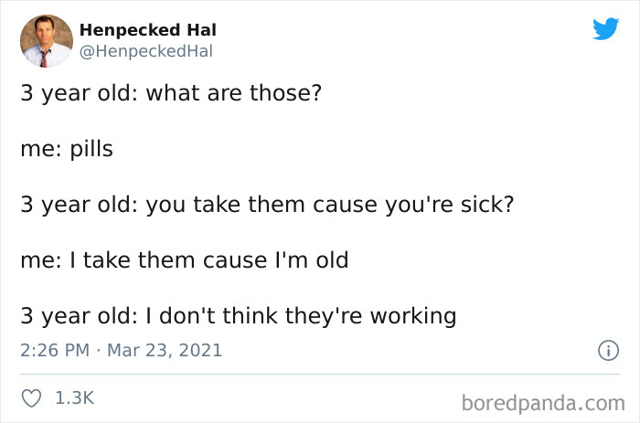Click the phrase "they're working"
Image resolution: width=640 pixels, height=423 pixels.
pos(372,316)
